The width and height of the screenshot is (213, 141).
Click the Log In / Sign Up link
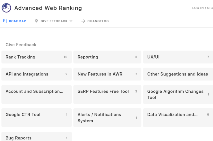(202, 8)
